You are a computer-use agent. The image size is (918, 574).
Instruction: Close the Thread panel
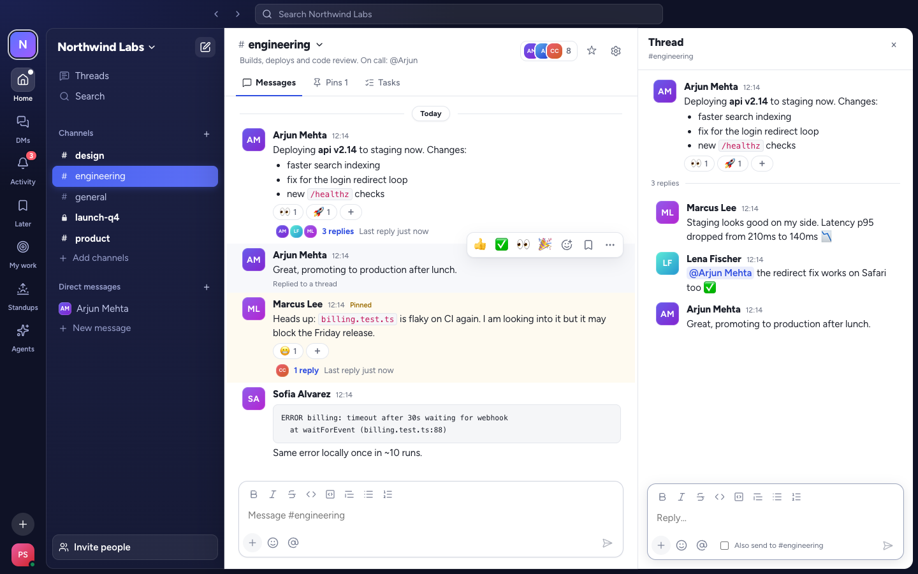pos(894,45)
